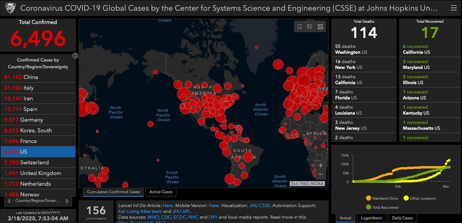Select France in the country list
This screenshot has width=462, height=223.
[38, 141]
